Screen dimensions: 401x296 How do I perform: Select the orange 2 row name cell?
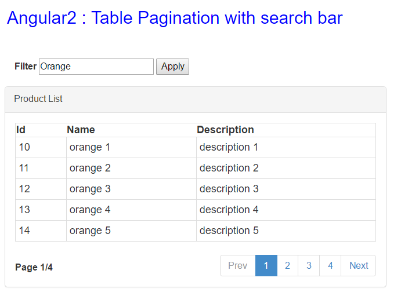coord(132,169)
